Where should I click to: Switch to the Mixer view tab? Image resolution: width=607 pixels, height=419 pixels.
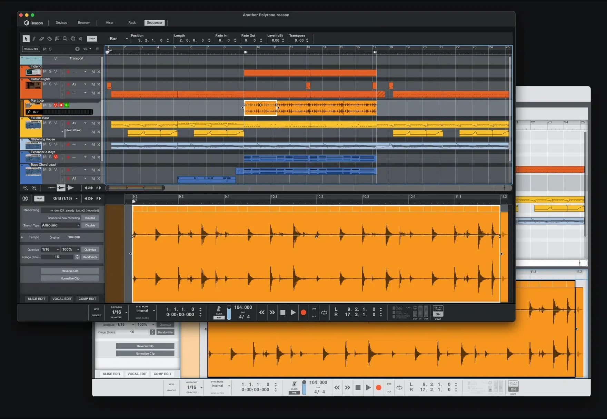coord(109,23)
